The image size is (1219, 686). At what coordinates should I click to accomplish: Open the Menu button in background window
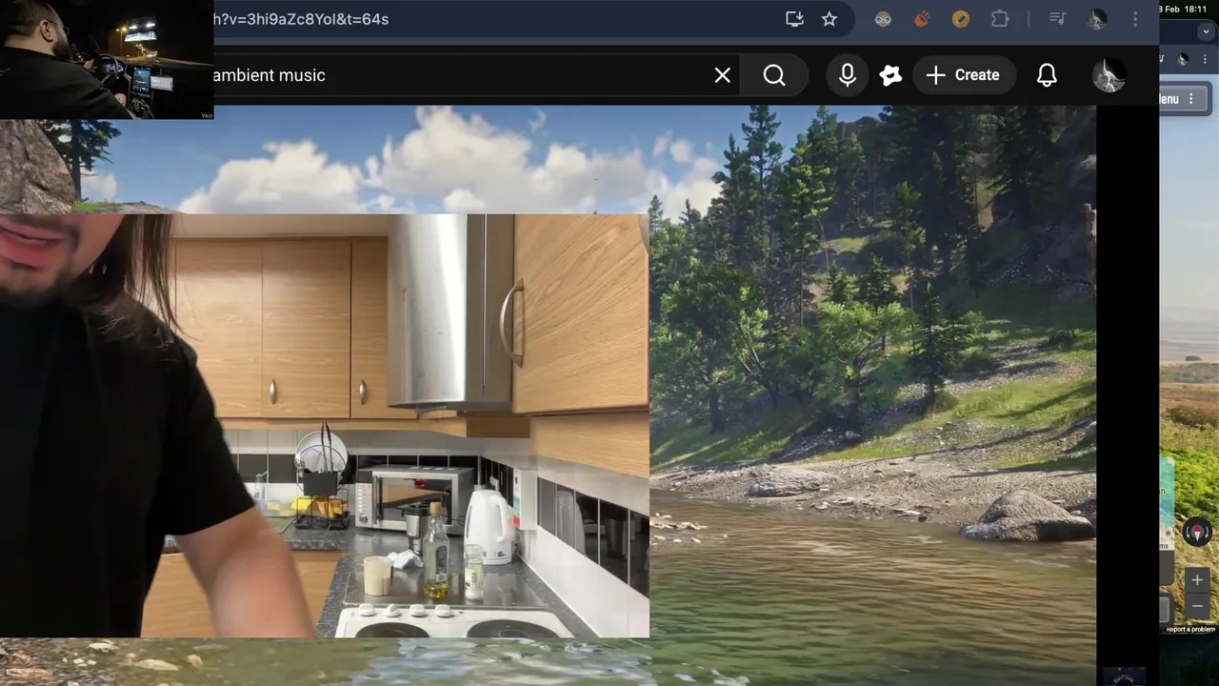point(1183,99)
